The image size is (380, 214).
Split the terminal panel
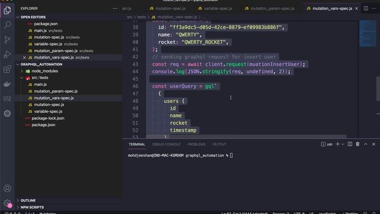click(350, 144)
